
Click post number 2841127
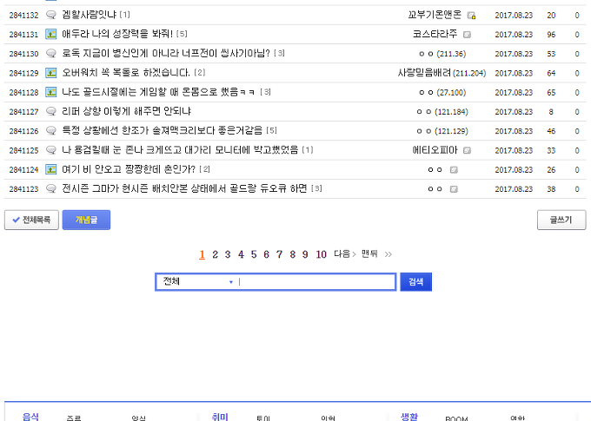point(23,112)
